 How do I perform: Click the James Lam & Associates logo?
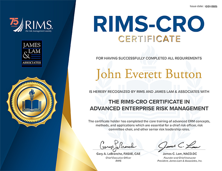click(x=32, y=54)
